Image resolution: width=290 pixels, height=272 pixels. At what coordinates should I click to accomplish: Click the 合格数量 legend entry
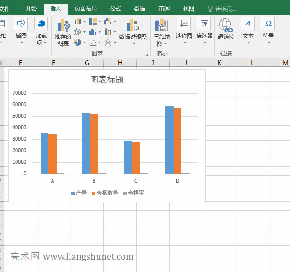click(107, 193)
